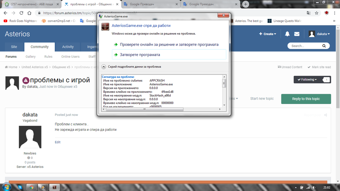
Task: Click the problem details vertical scrollbar
Action: click(224, 92)
